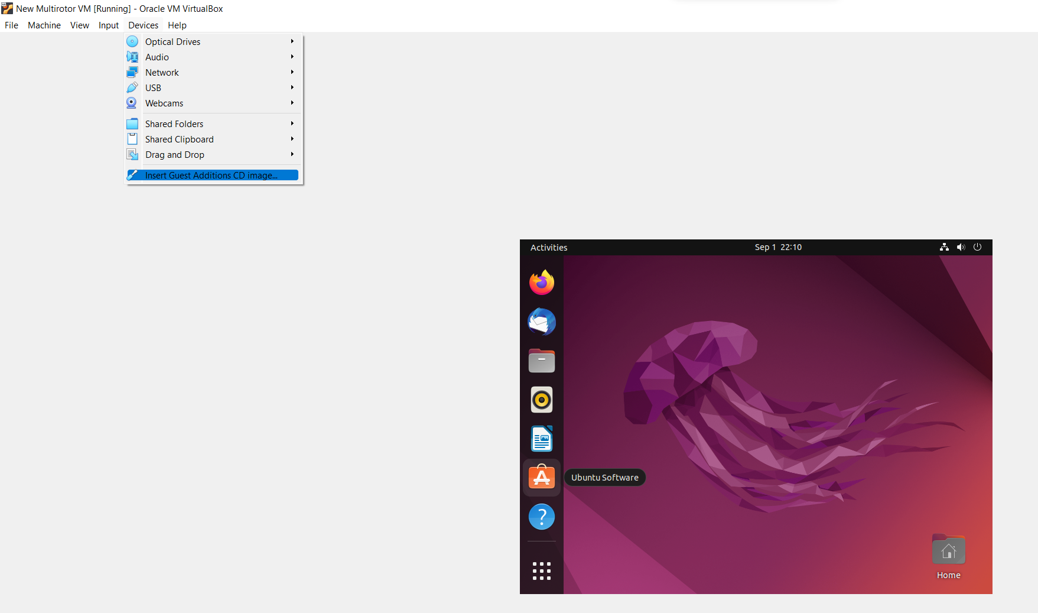Open the Help question mark icon
The width and height of the screenshot is (1038, 613).
542,517
